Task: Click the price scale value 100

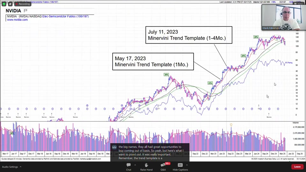Action: click(x=297, y=46)
